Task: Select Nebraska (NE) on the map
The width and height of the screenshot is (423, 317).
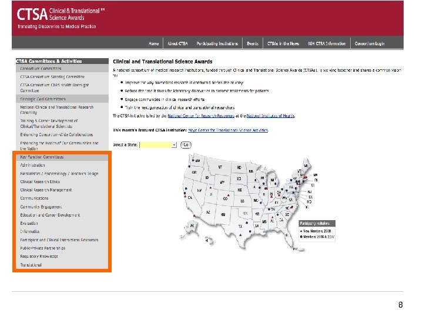Action: tap(240, 190)
